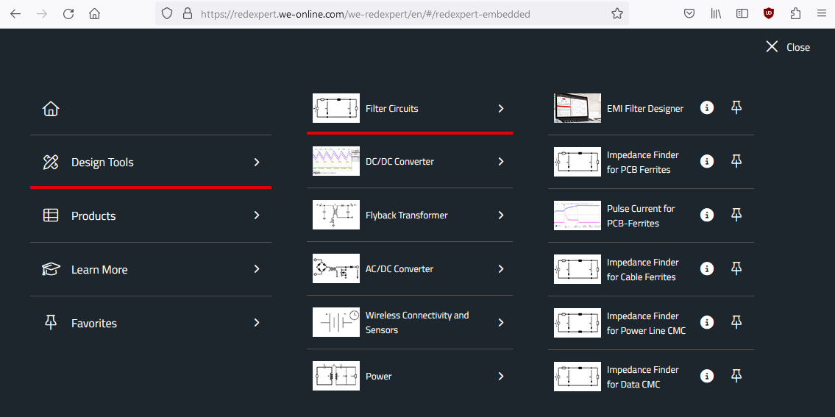Select Flyback Transformer category
Image resolution: width=835 pixels, height=417 pixels.
pos(410,215)
